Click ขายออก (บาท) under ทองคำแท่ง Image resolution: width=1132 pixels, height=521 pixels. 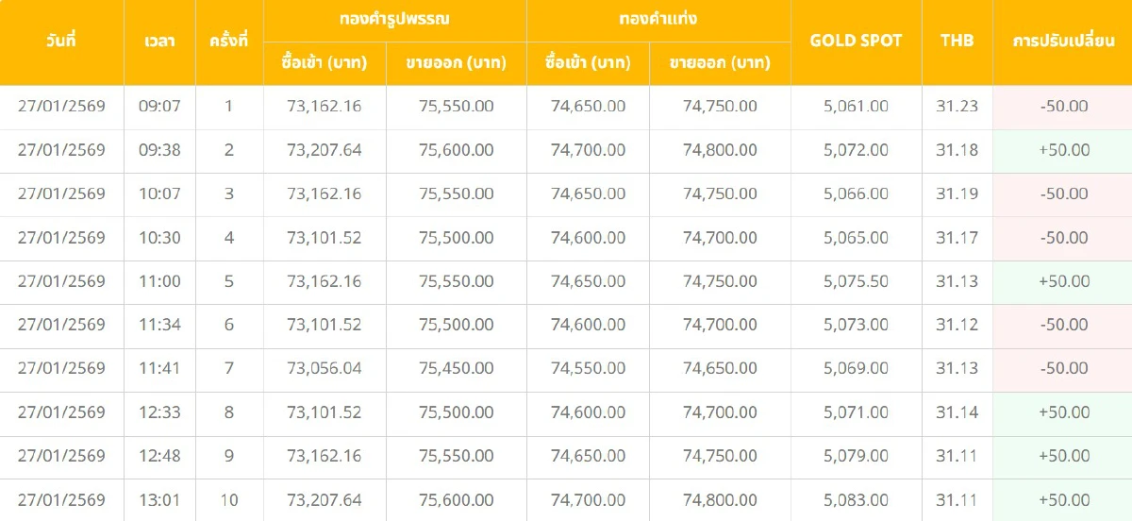720,63
